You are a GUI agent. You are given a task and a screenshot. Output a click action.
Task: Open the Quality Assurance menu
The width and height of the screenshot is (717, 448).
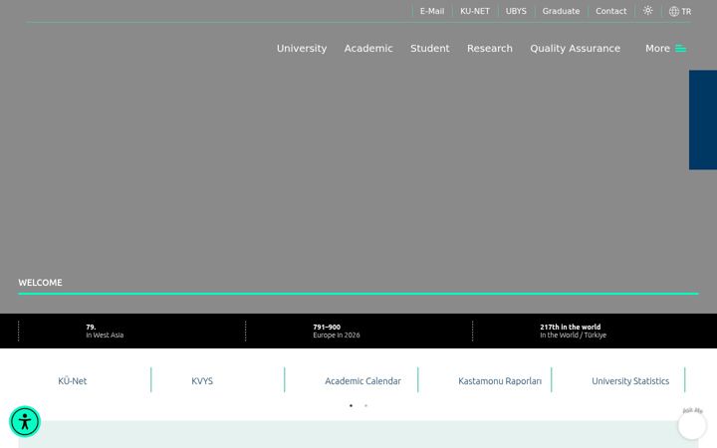tap(576, 49)
